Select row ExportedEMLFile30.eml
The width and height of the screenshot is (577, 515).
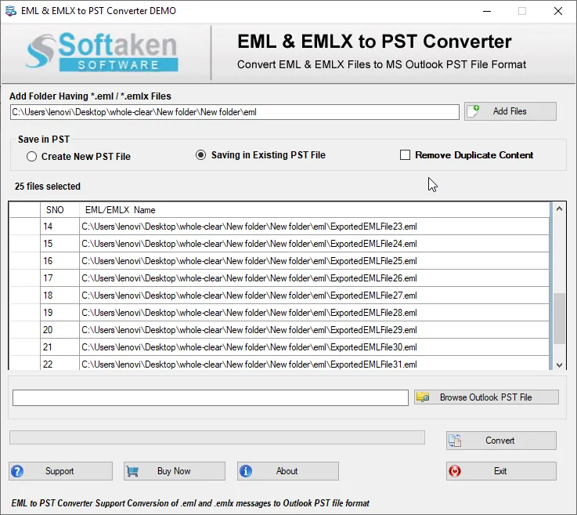279,347
